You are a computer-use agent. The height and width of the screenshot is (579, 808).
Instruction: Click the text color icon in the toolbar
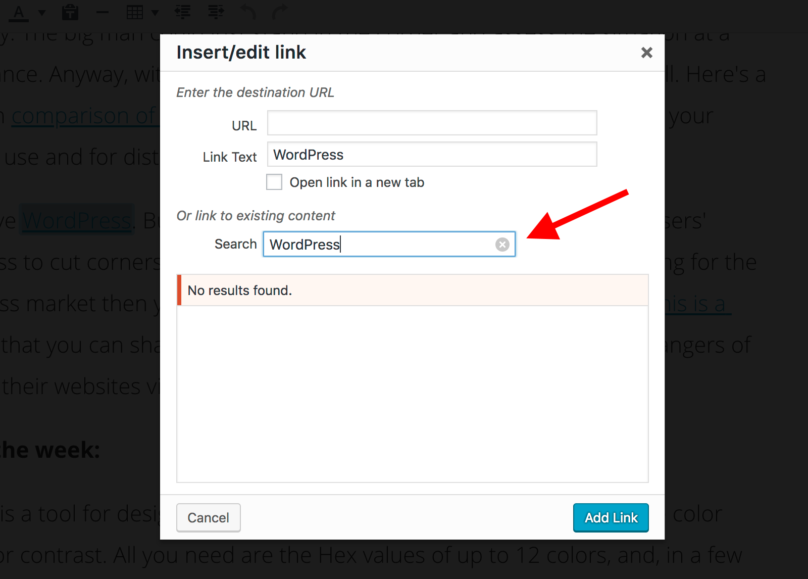(x=19, y=12)
